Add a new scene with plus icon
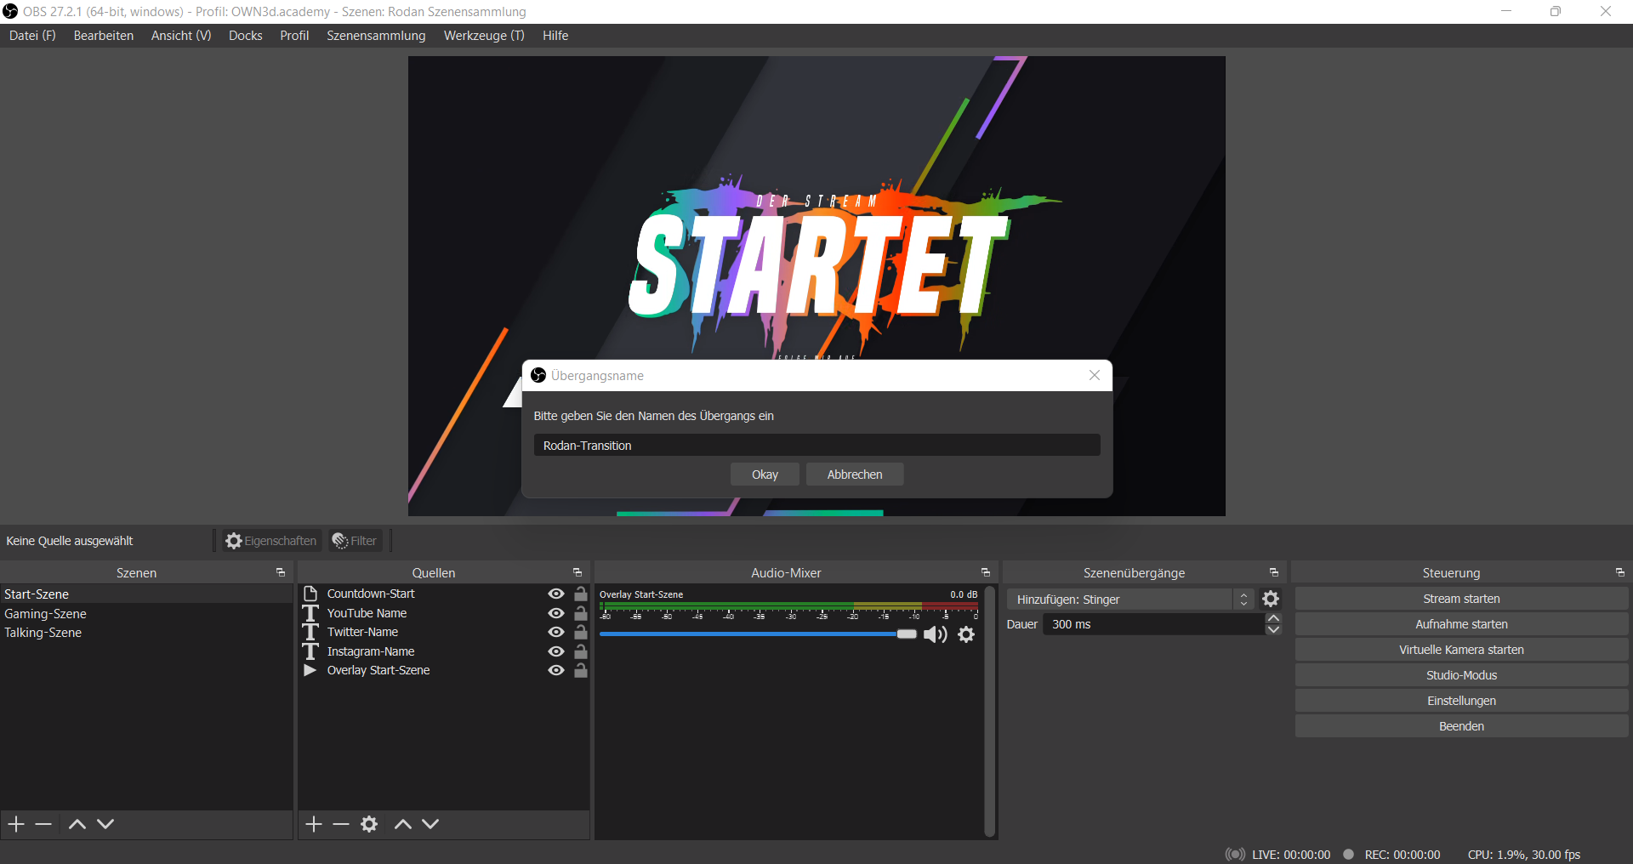This screenshot has height=864, width=1633. 16,824
